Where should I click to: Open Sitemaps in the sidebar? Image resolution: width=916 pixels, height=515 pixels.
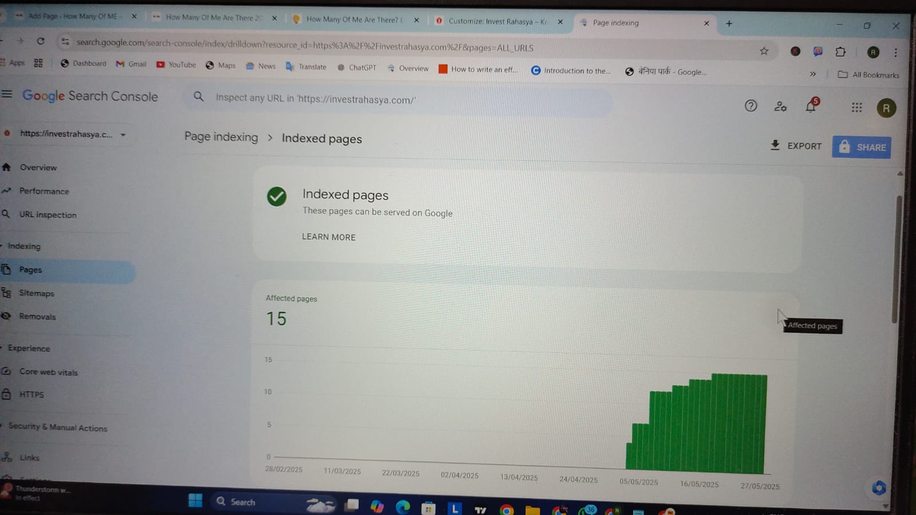37,293
